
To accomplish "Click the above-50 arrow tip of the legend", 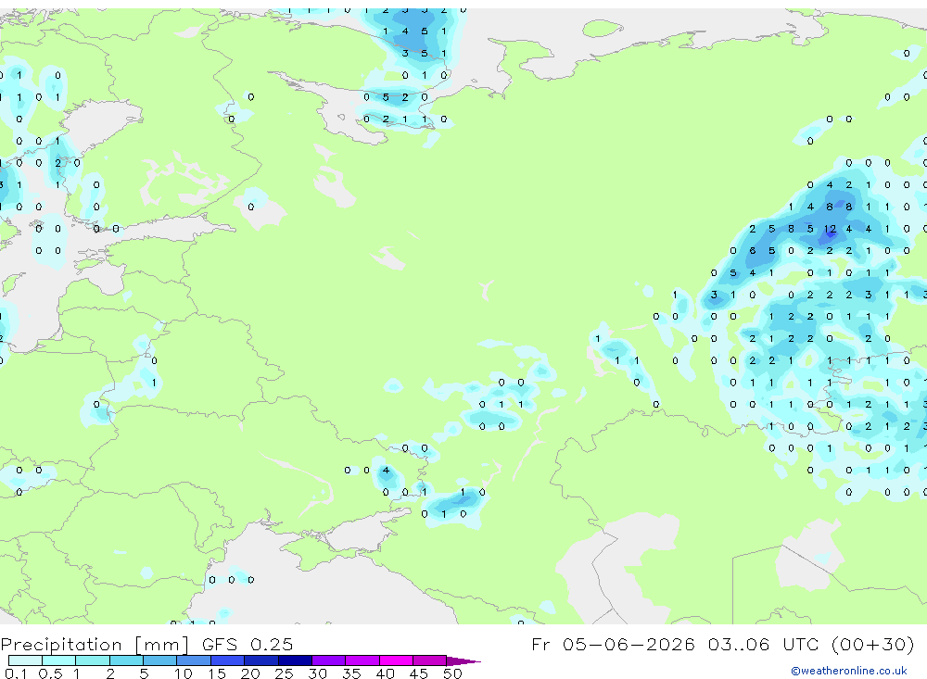I will 463,660.
